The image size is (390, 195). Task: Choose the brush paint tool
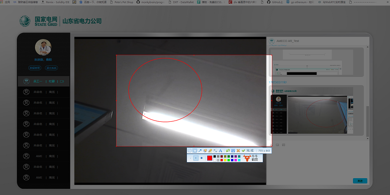[x=205, y=151]
